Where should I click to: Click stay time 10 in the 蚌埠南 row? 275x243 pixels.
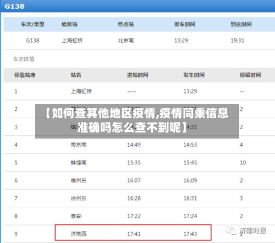point(243,163)
